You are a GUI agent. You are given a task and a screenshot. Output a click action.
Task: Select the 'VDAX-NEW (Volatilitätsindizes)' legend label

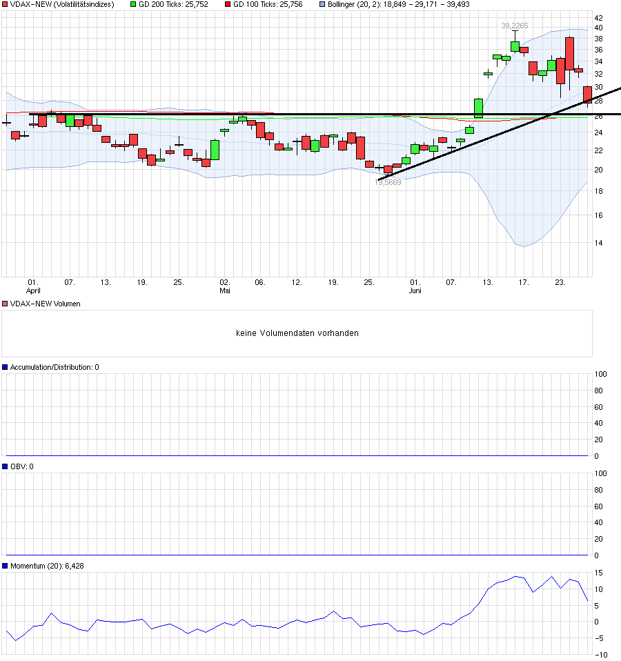tap(62, 4)
